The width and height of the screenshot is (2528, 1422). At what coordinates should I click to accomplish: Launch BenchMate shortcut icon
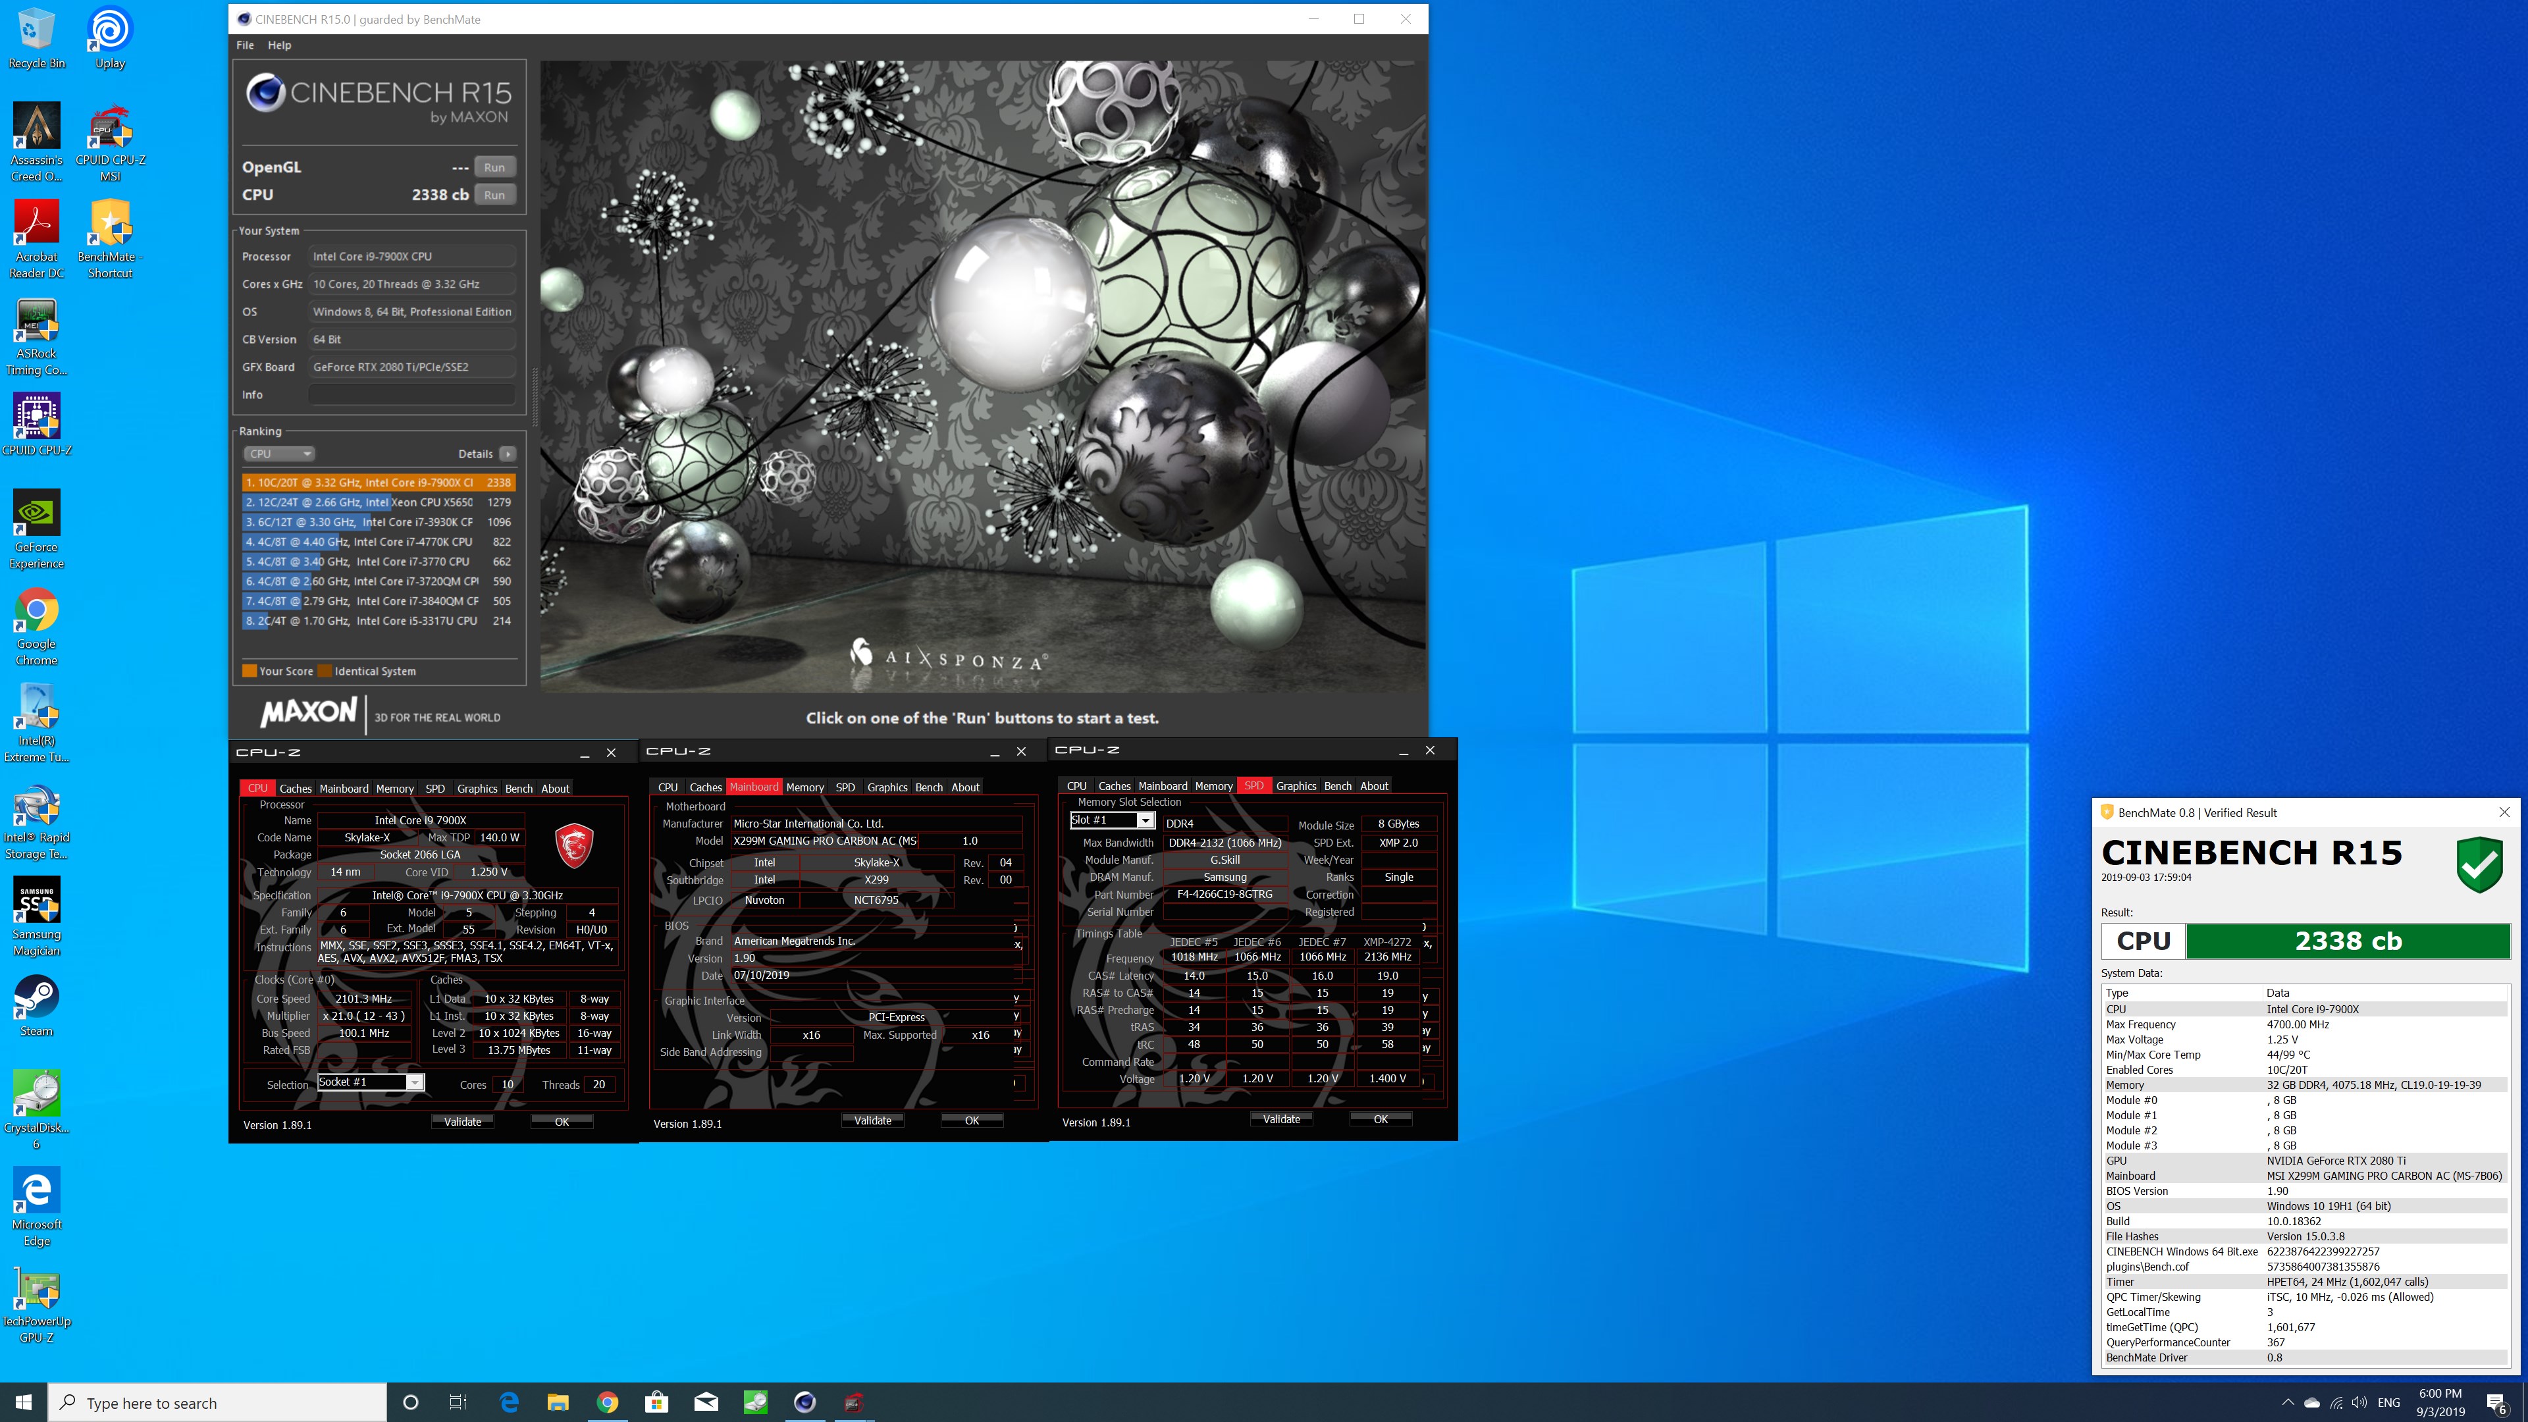click(110, 240)
